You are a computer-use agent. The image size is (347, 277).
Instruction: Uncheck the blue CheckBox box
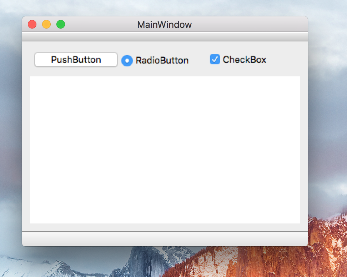(x=215, y=59)
